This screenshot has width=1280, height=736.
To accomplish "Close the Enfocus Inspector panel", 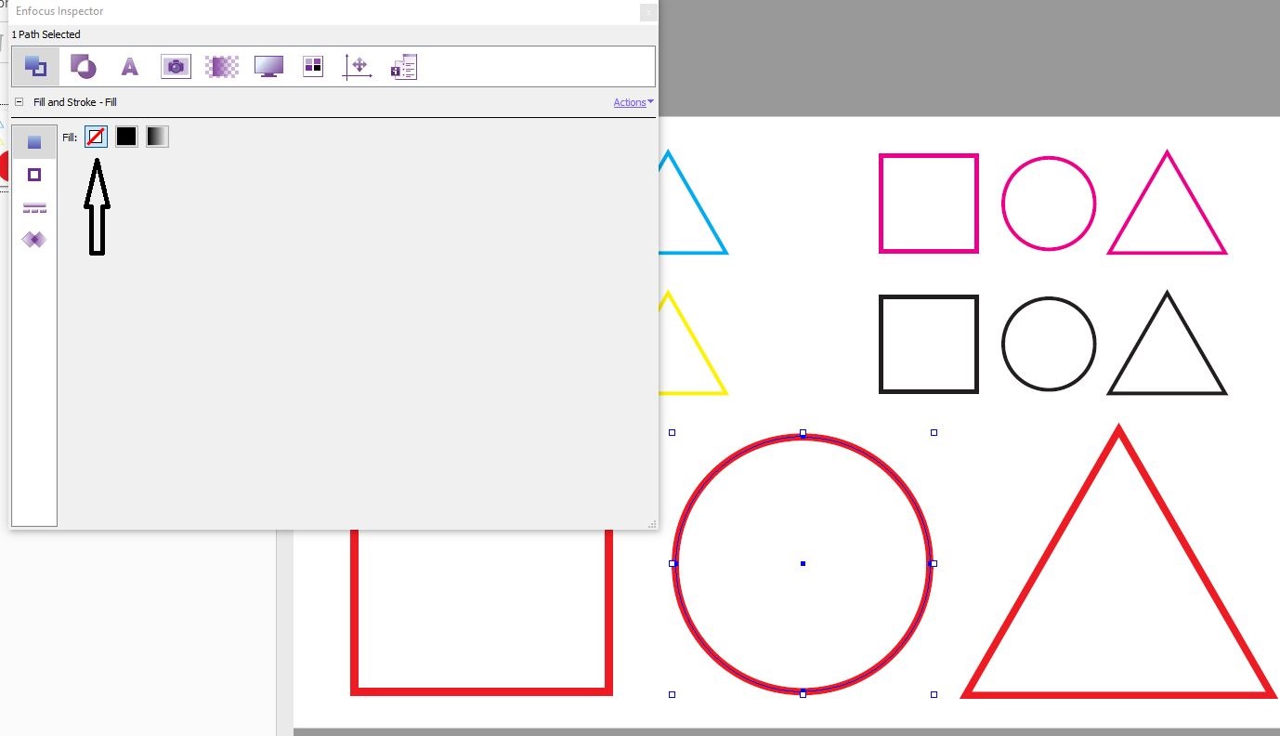I will [648, 12].
